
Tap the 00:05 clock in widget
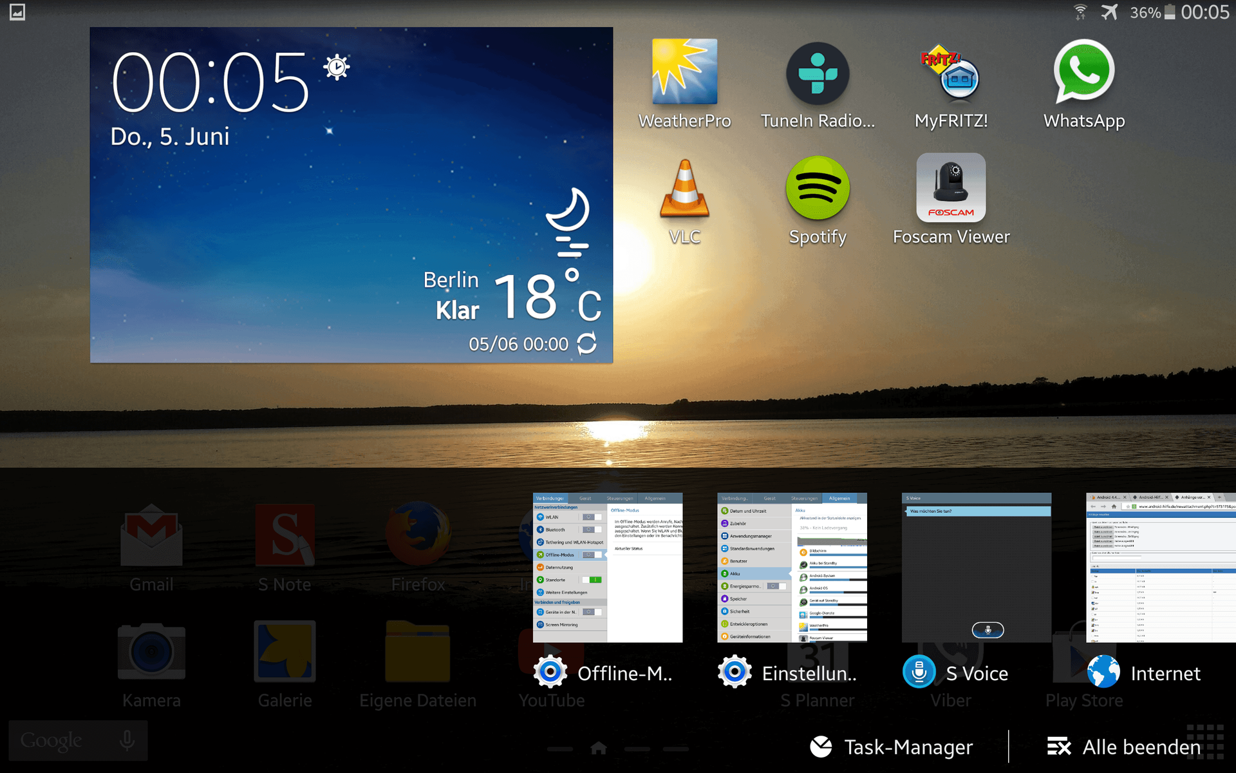click(x=211, y=82)
